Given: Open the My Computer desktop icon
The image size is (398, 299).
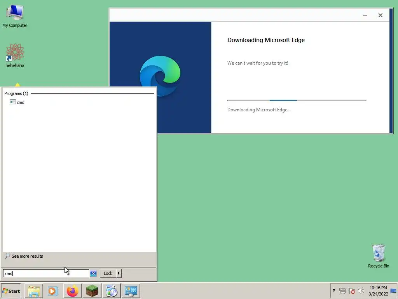Looking at the screenshot, I should click(x=15, y=16).
